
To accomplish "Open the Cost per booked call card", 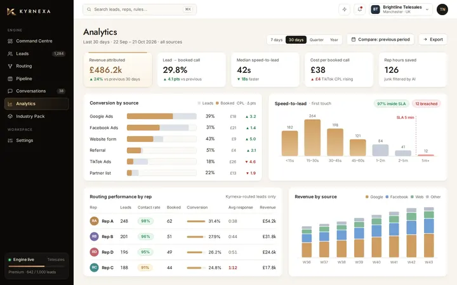I will [339, 70].
